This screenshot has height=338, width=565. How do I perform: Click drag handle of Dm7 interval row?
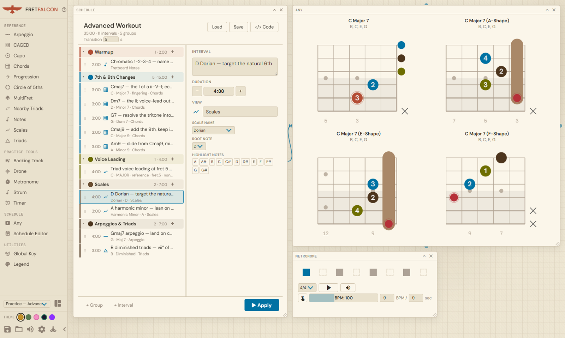pyautogui.click(x=85, y=104)
